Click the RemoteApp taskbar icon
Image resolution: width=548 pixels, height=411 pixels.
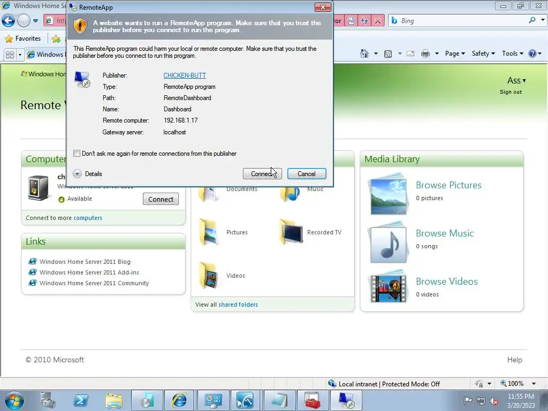click(345, 400)
